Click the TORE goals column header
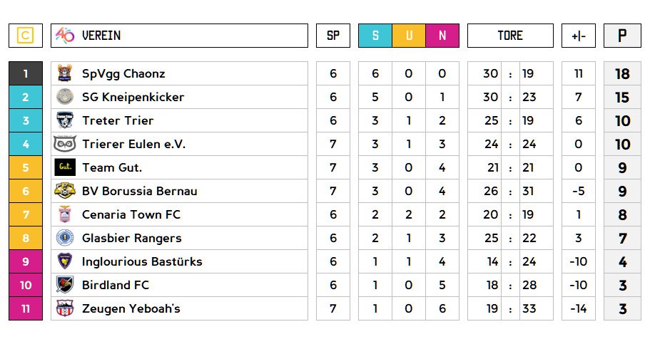650x344 pixels. click(x=510, y=36)
